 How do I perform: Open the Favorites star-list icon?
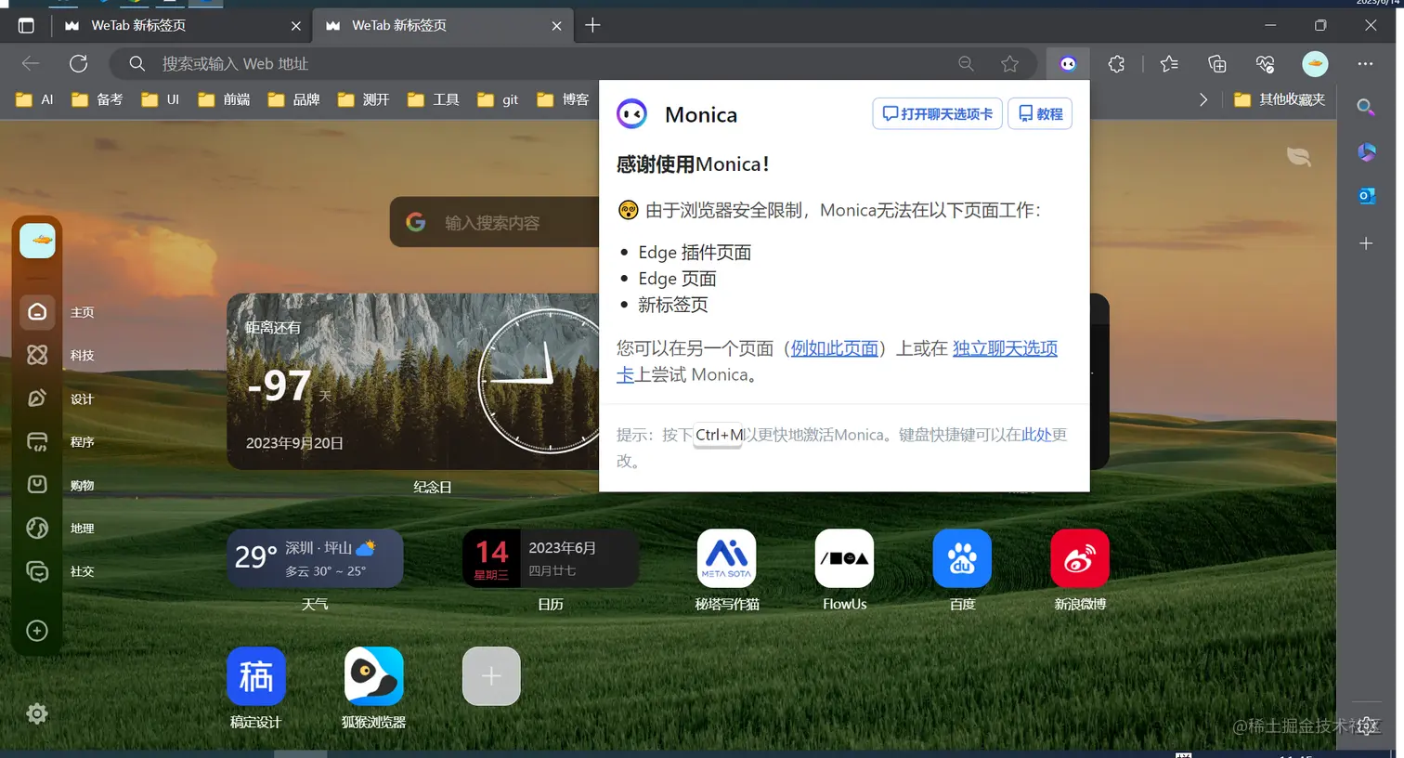point(1169,64)
